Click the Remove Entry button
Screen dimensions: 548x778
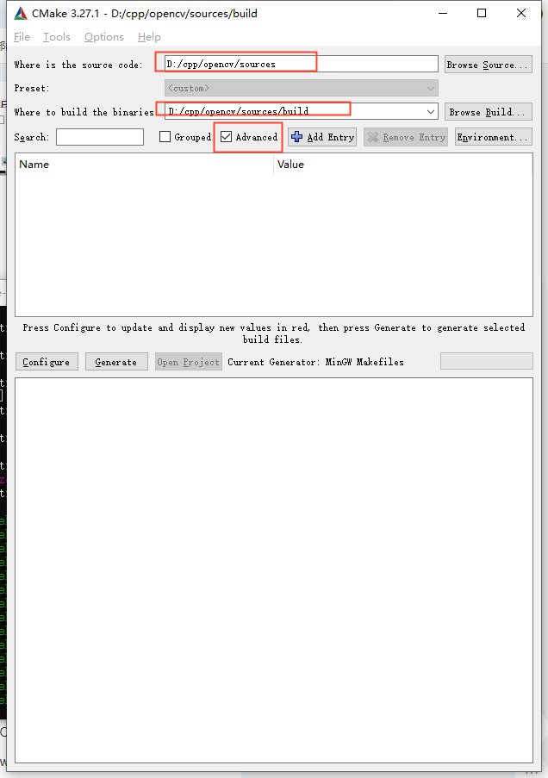coord(406,137)
